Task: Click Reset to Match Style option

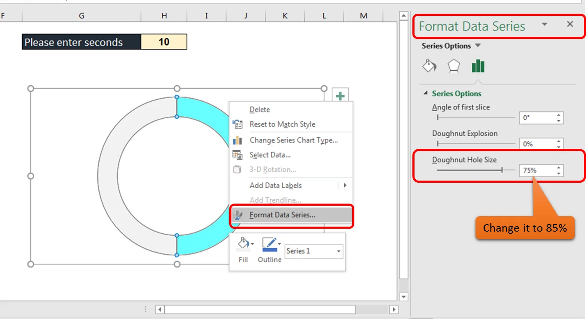Action: point(282,124)
